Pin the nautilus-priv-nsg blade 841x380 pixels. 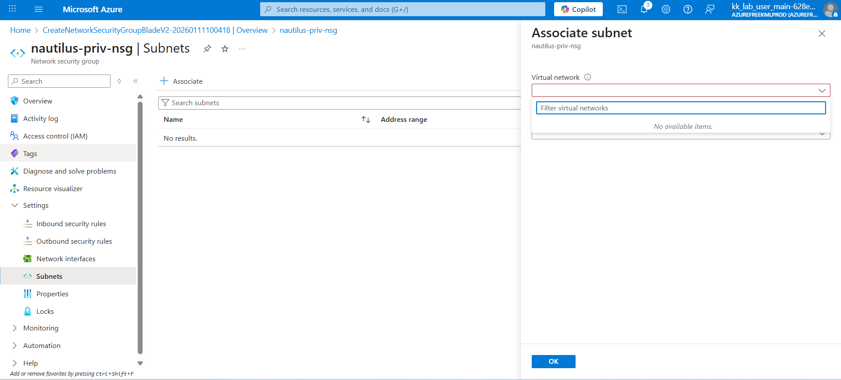tap(208, 49)
